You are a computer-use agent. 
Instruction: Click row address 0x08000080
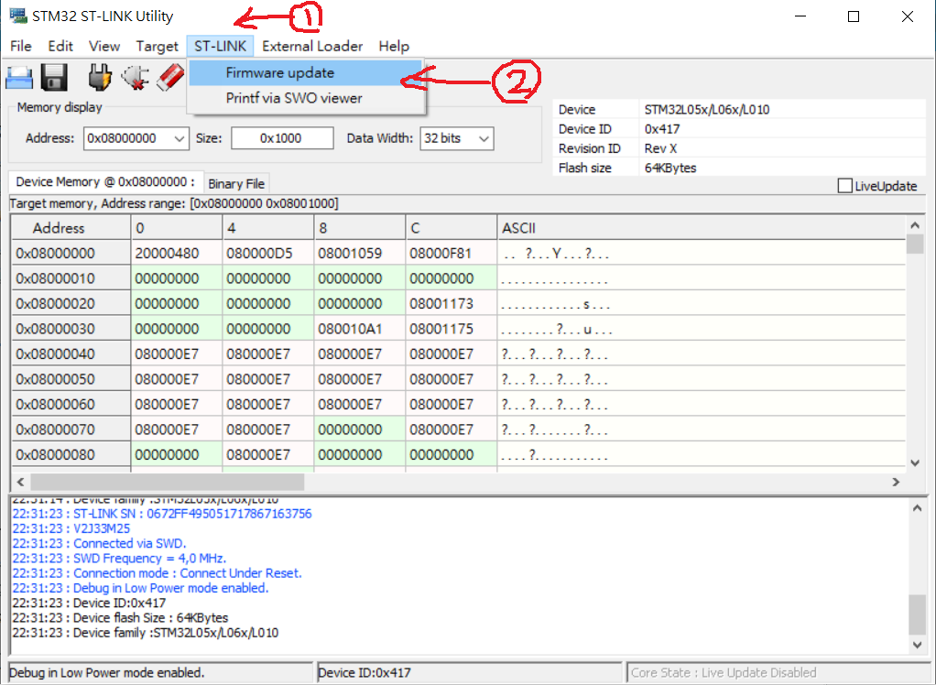[71, 454]
